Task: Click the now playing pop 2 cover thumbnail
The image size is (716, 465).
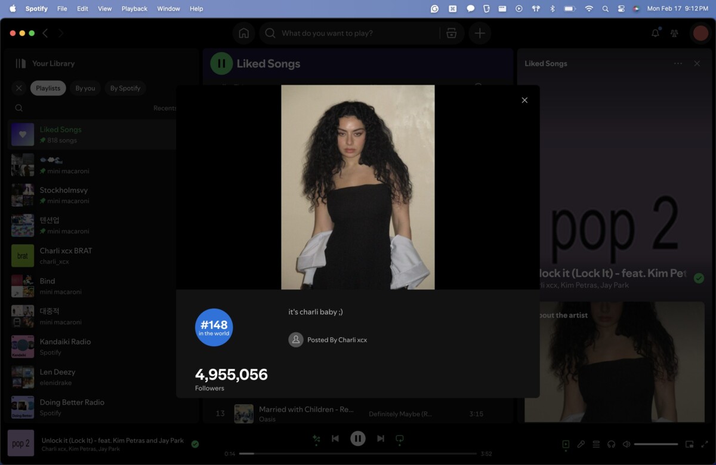Action: 21,444
